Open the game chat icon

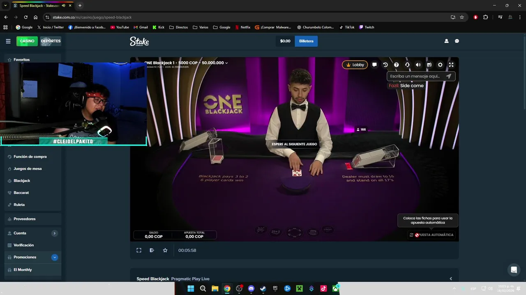coord(374,65)
